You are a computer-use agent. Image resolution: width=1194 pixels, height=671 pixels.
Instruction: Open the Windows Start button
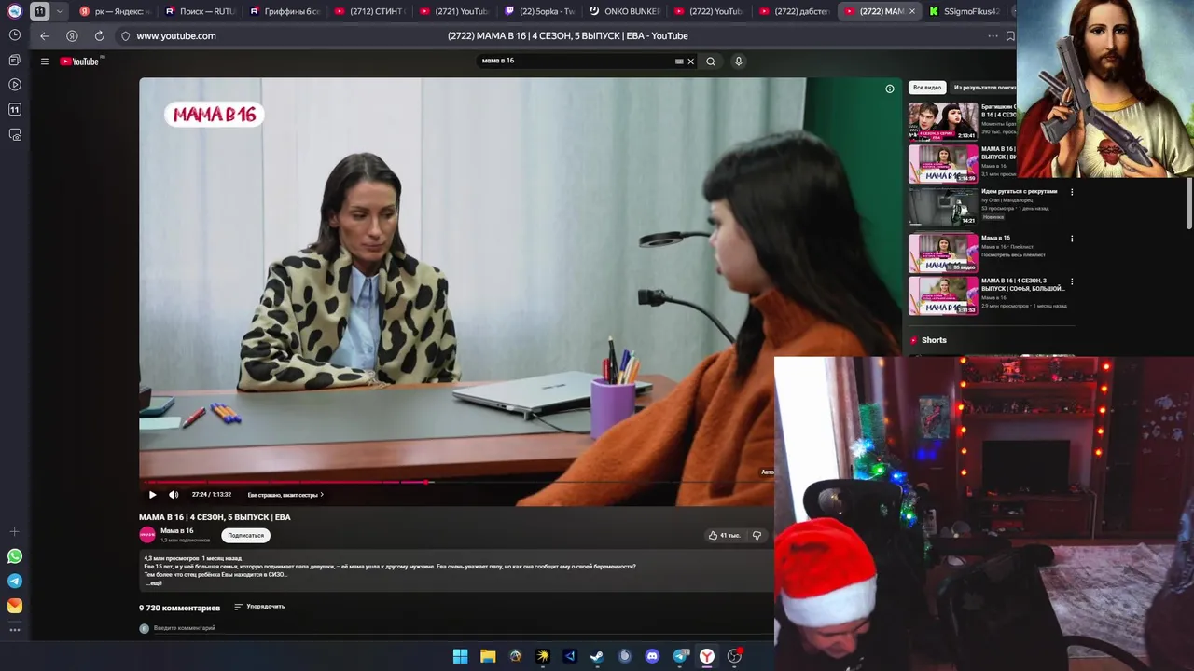(x=460, y=656)
